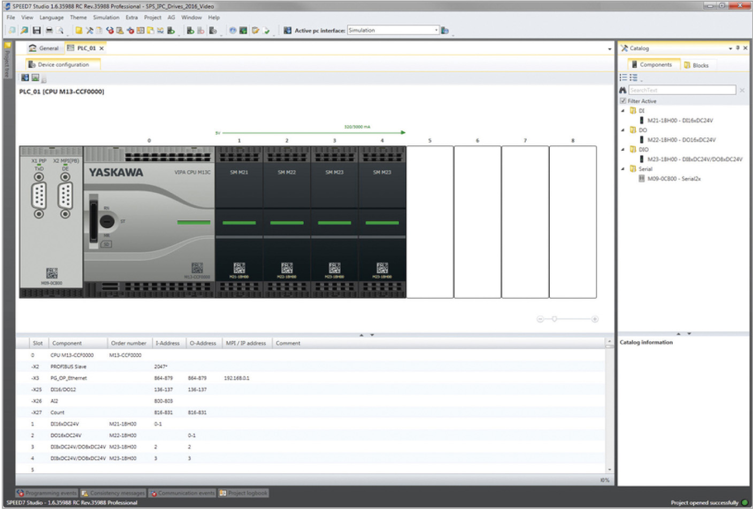
Task: Select M22-18H00 DO16xDC24V catalog item
Action: click(x=677, y=140)
